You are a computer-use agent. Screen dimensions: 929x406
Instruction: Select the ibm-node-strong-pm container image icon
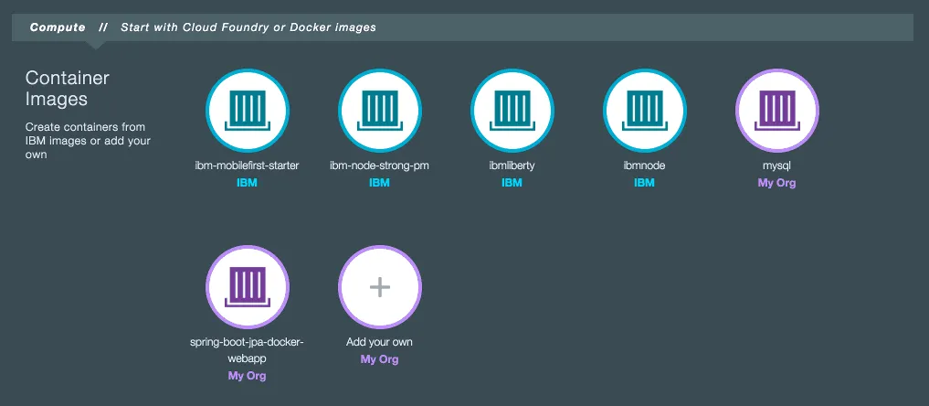point(379,110)
